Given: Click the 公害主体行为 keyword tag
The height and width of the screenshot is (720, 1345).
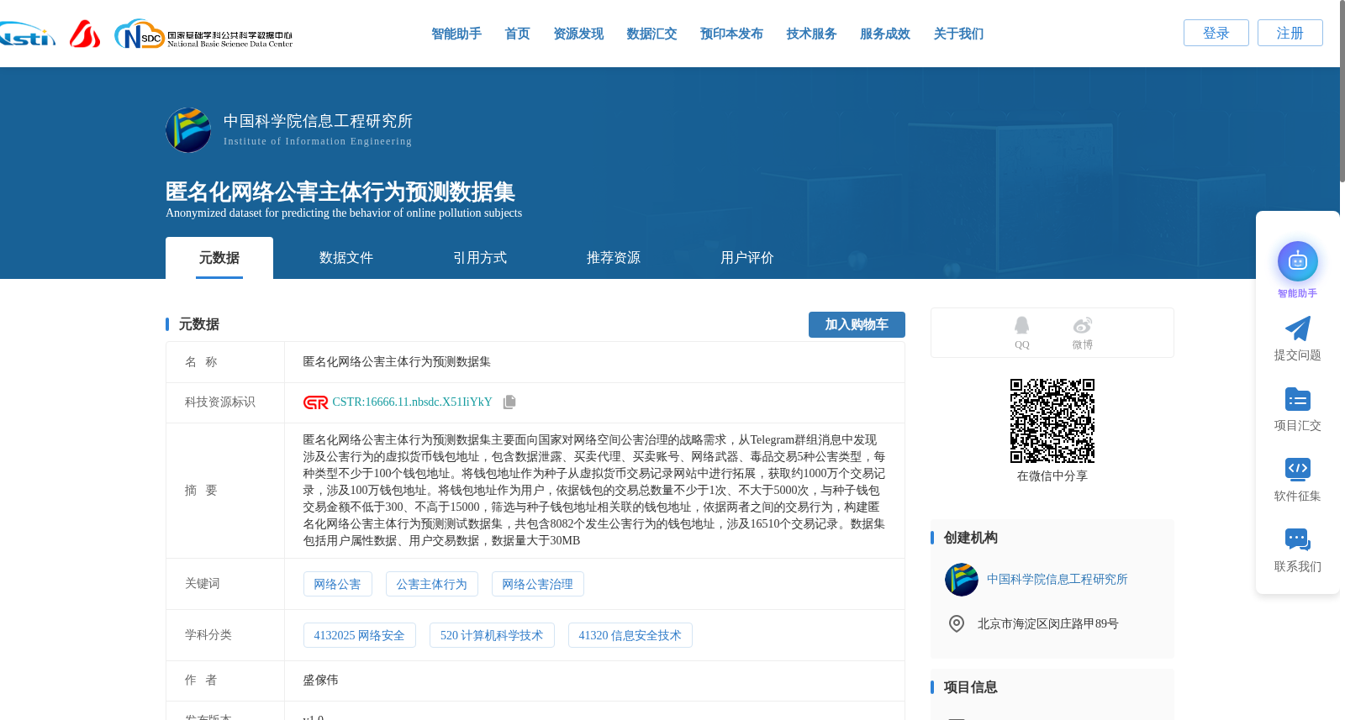Looking at the screenshot, I should (x=432, y=584).
